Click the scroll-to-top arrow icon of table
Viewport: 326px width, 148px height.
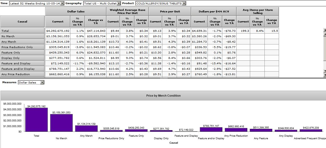point(324,30)
